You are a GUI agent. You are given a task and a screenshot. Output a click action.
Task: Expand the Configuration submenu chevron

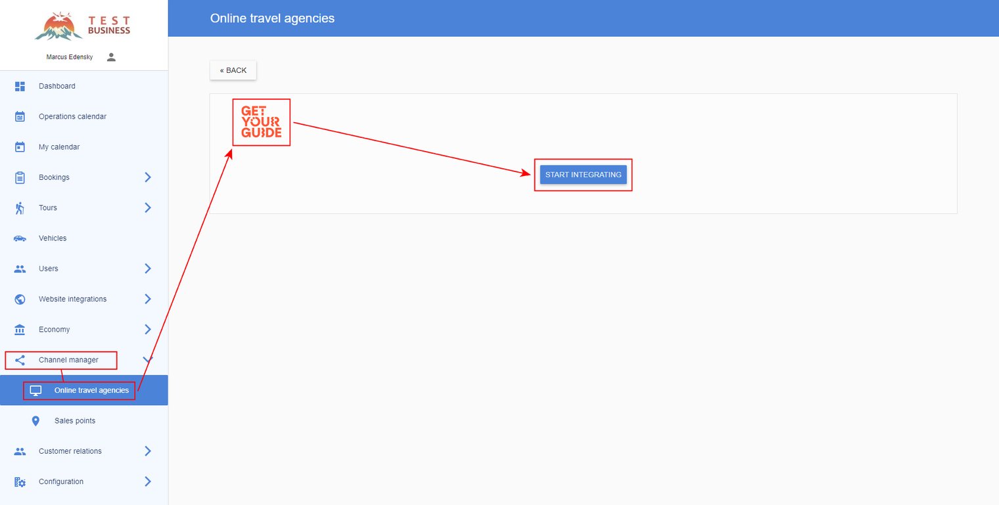coord(148,481)
